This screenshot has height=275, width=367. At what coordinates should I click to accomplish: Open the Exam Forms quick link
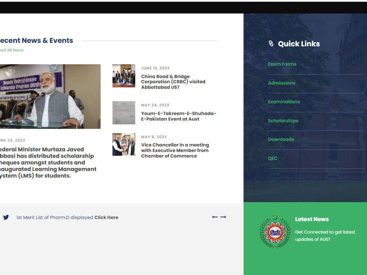click(x=282, y=64)
